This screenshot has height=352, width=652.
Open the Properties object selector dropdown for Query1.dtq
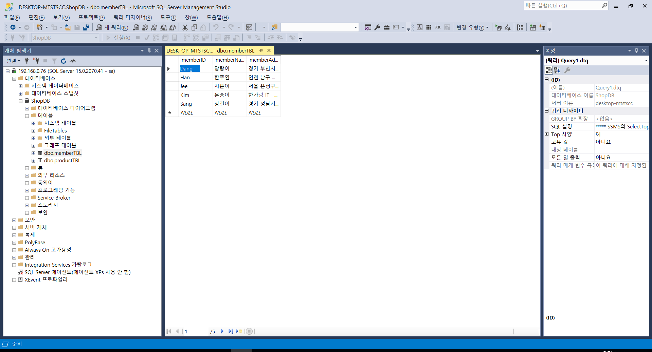pyautogui.click(x=646, y=61)
